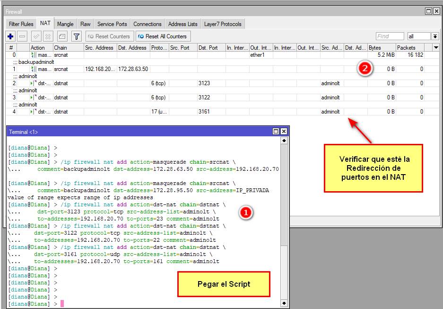Screen dimensions: 443x309
Task: Expand the column chooser arrow in table header
Action: click(435, 47)
